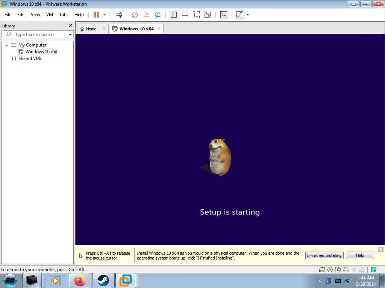Open the Edit menu
385x288 pixels.
21,15
